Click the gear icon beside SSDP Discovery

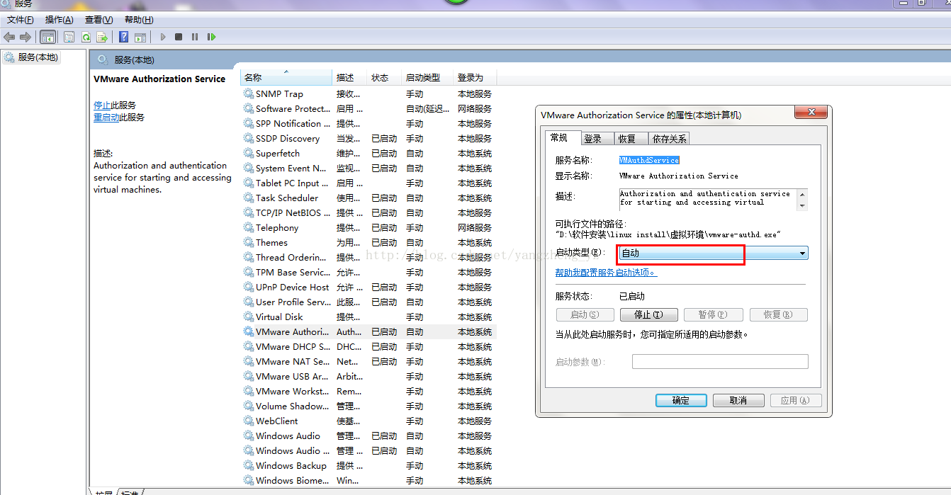(249, 138)
